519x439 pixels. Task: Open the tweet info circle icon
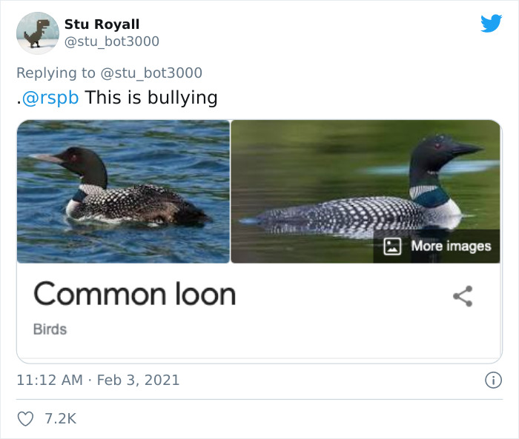[492, 380]
